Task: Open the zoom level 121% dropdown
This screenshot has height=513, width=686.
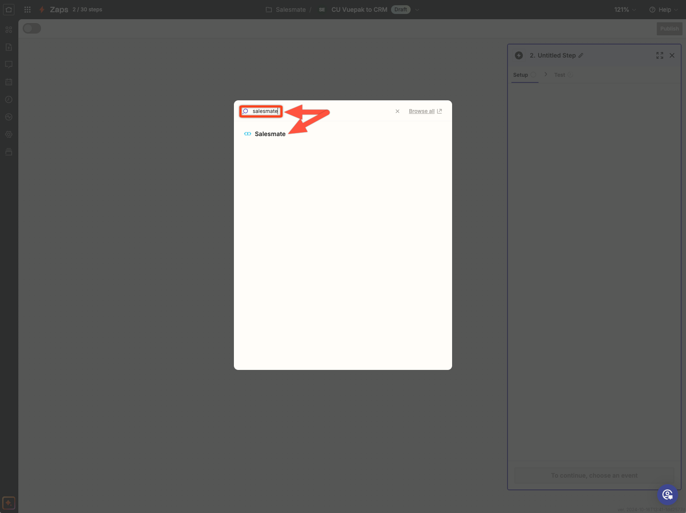Action: point(625,10)
